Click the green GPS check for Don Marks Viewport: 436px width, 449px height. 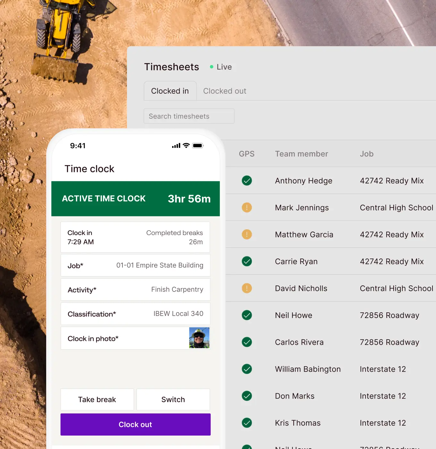[x=247, y=396]
